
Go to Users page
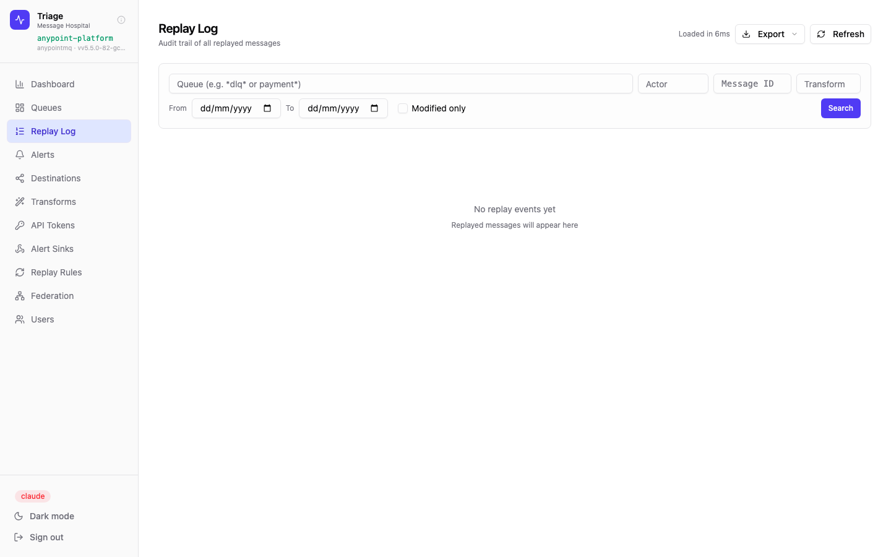(69, 319)
